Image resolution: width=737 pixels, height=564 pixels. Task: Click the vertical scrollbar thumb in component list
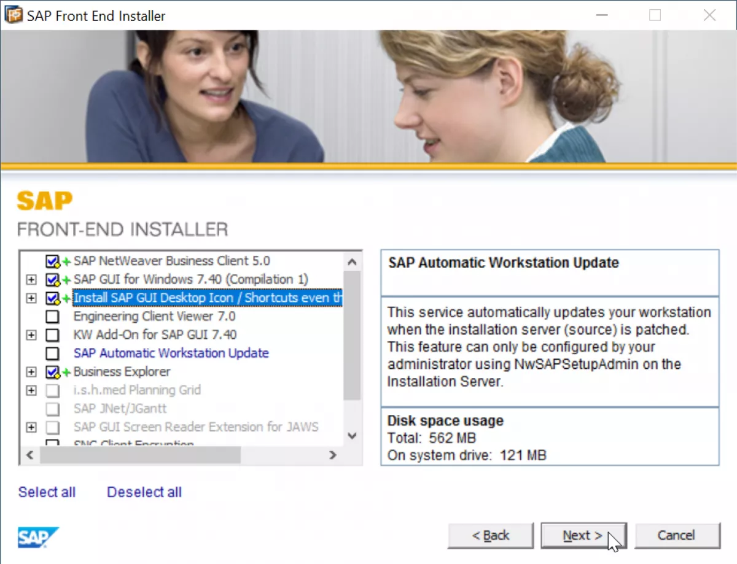pos(352,336)
